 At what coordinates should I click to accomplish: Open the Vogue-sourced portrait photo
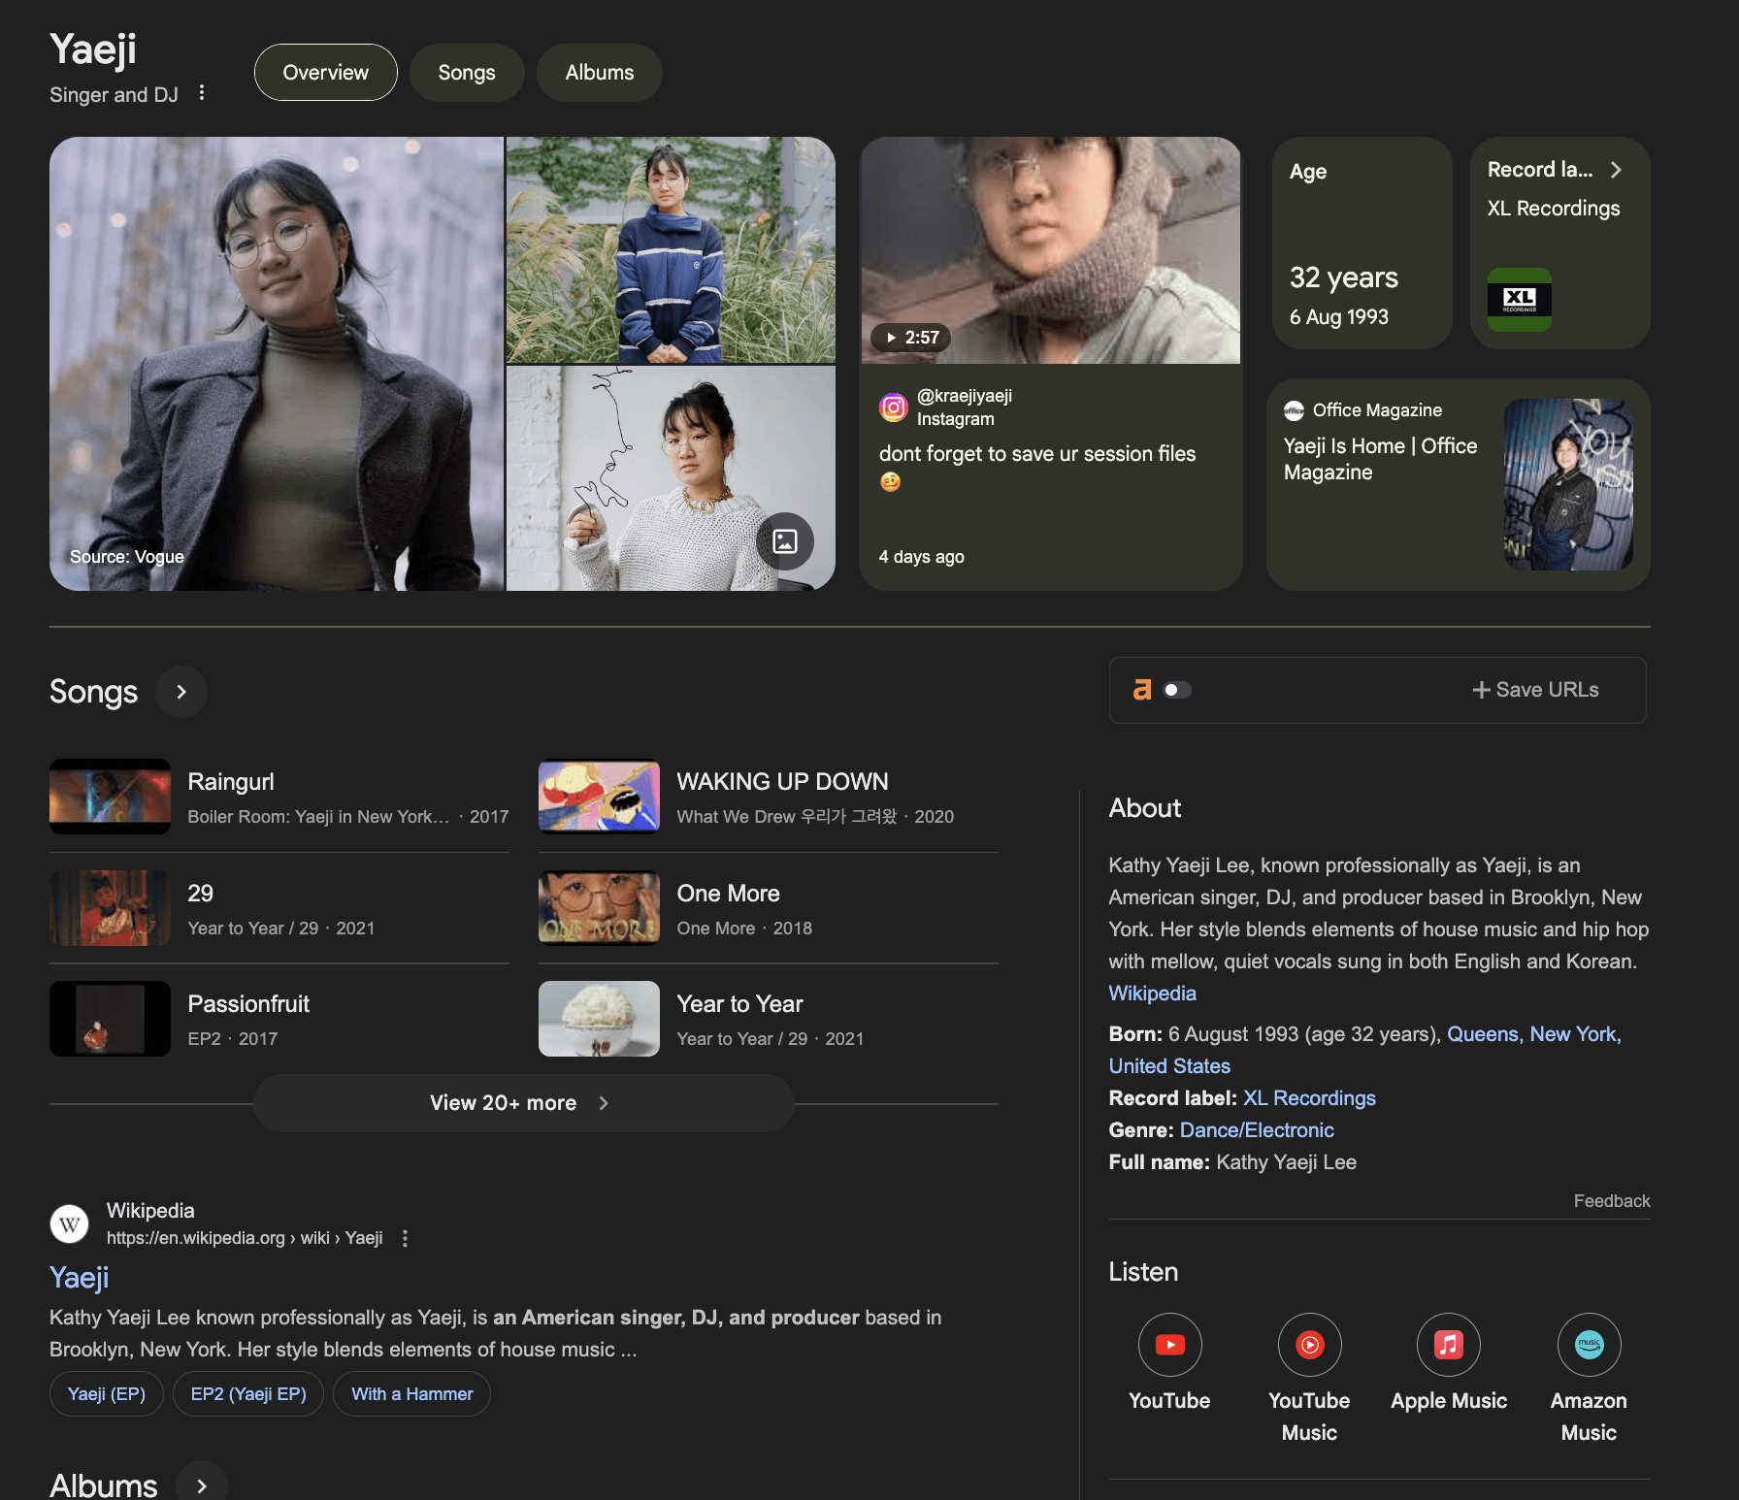(277, 364)
